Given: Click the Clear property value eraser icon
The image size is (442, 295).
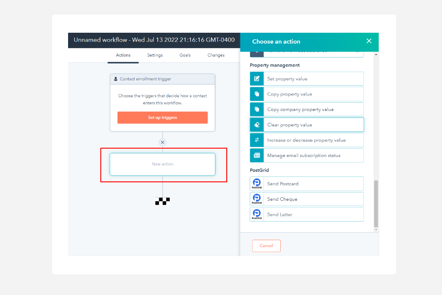Looking at the screenshot, I should pyautogui.click(x=257, y=125).
